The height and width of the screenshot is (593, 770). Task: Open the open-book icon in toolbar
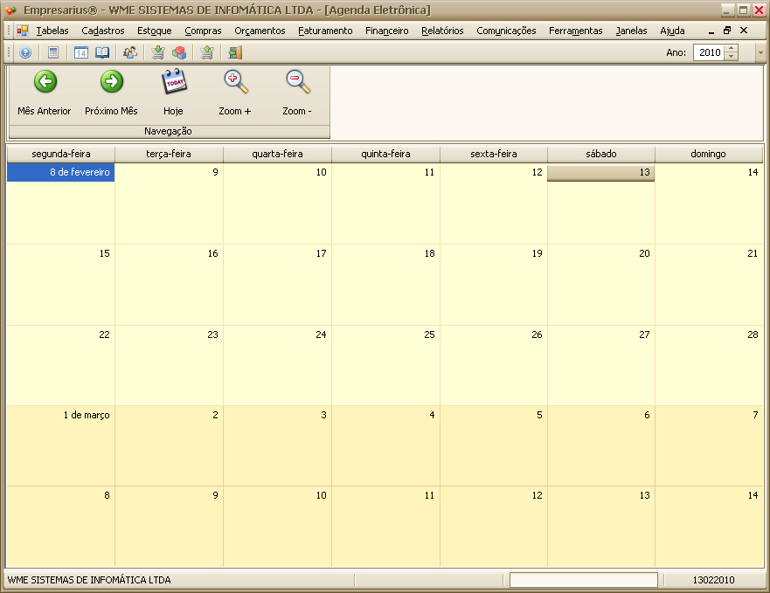coord(102,52)
